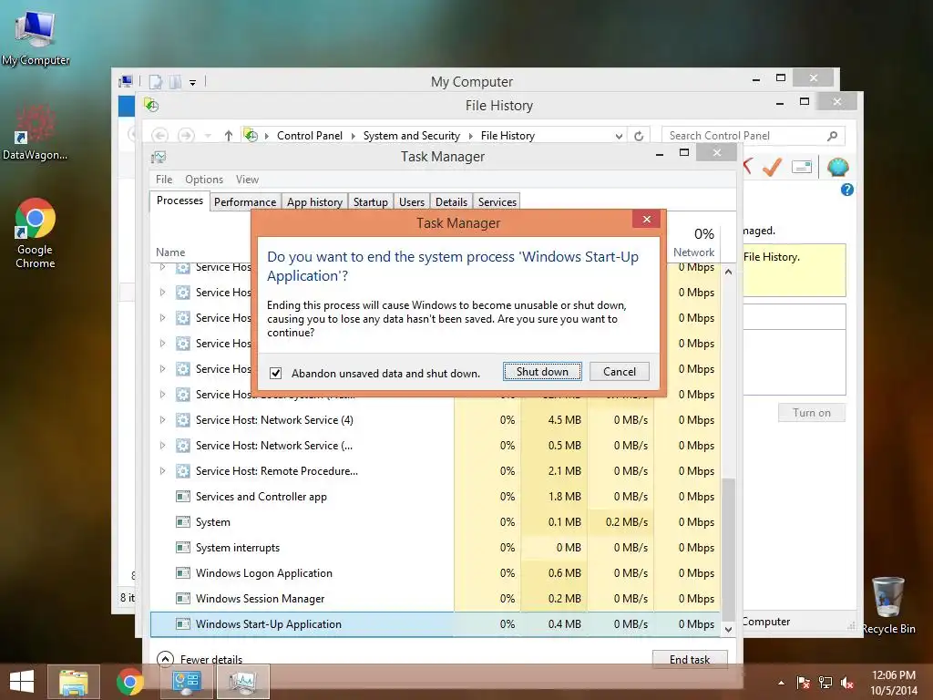Select Windows Start-Up Application row
This screenshot has width=933, height=700.
tap(435, 624)
